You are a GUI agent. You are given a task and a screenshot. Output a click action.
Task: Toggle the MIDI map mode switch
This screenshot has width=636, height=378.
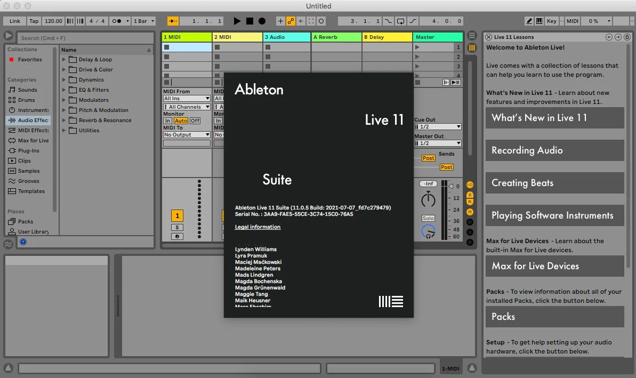tap(573, 21)
